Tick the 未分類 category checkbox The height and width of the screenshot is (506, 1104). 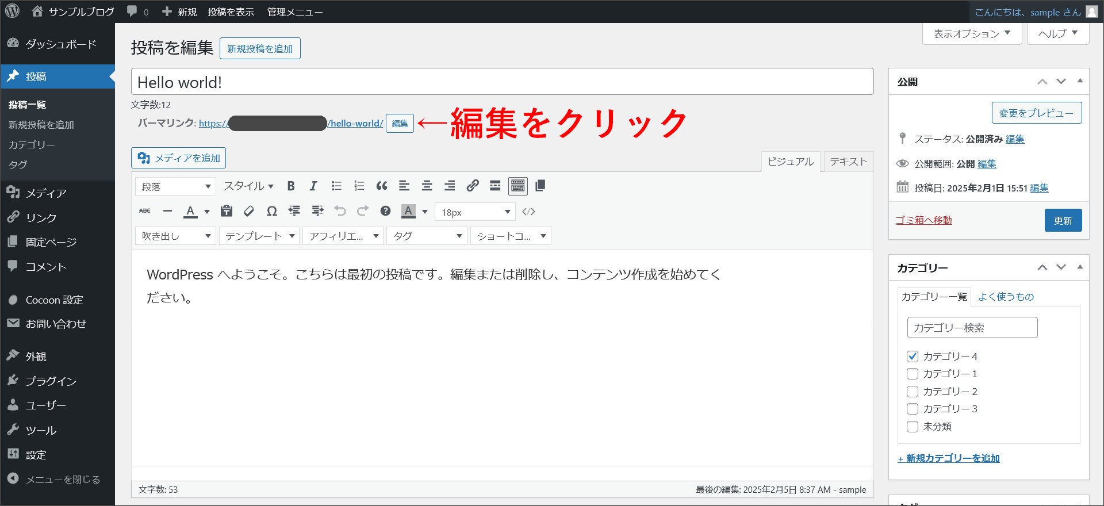coord(913,427)
